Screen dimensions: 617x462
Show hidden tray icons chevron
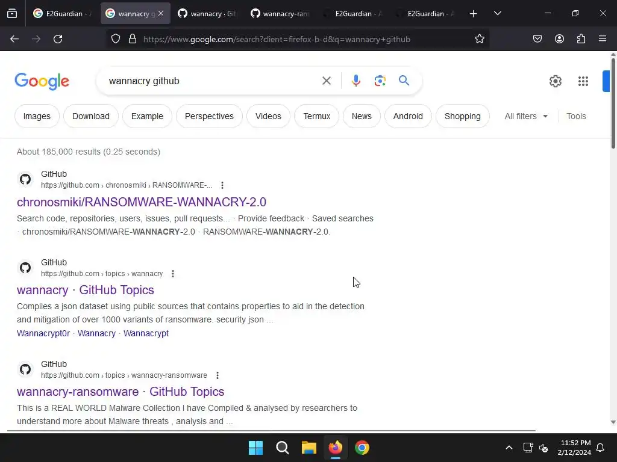click(509, 448)
